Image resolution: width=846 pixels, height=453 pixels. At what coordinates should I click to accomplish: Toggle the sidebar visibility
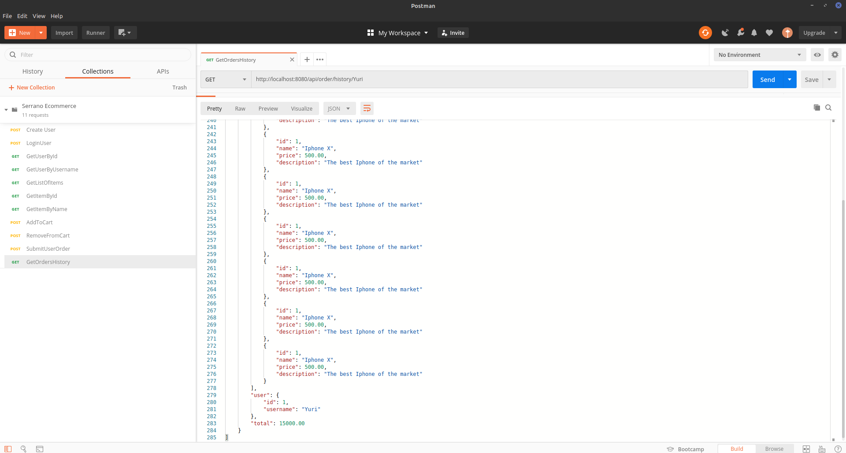click(8, 449)
